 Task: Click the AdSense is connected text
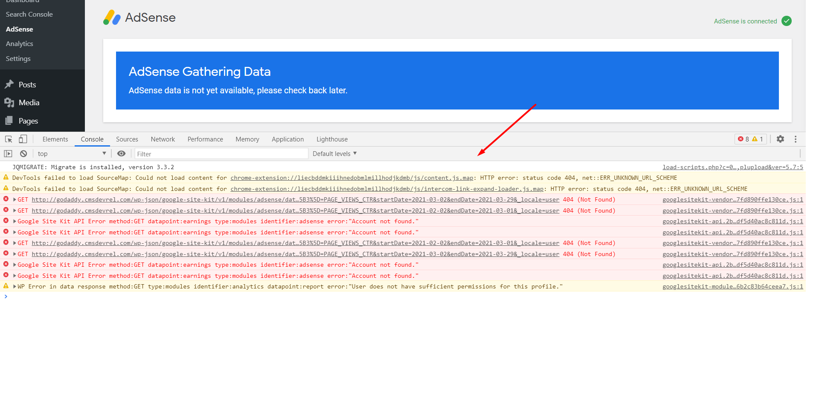(746, 21)
